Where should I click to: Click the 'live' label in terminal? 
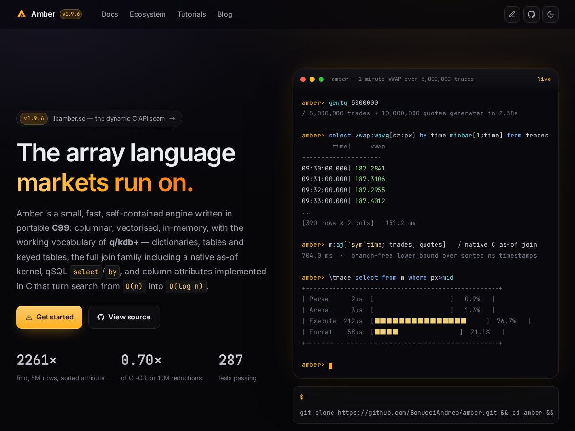(x=544, y=79)
